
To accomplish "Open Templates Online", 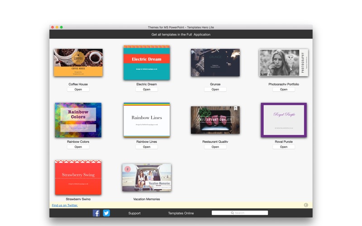I will coord(181,213).
